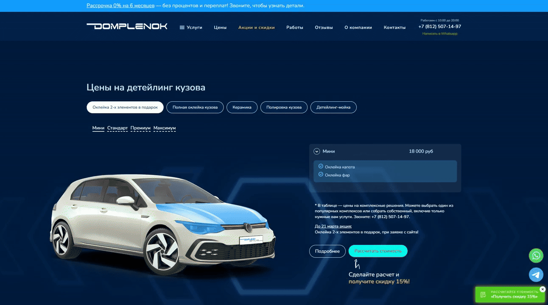
Task: Switch to the Керамика category
Action: click(242, 107)
